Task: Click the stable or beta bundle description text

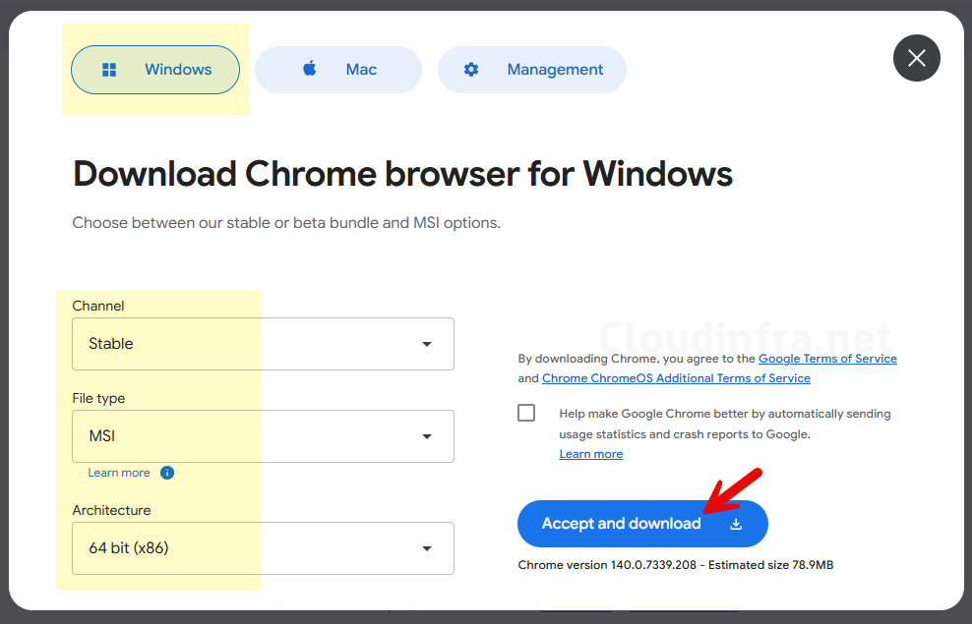Action: click(286, 223)
